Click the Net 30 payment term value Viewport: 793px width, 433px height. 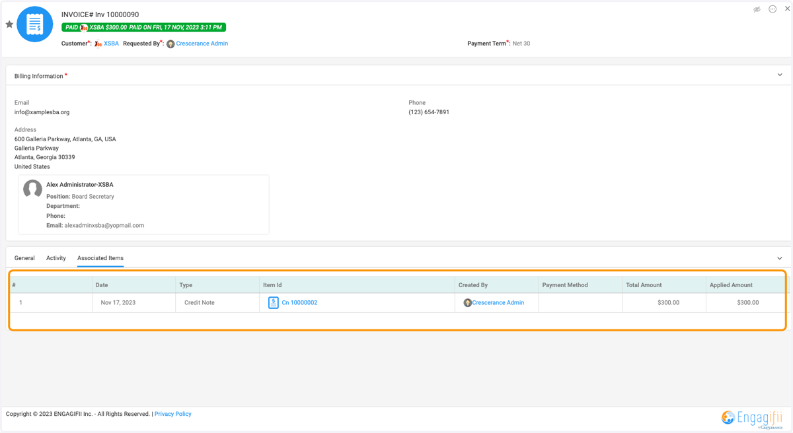tap(521, 44)
